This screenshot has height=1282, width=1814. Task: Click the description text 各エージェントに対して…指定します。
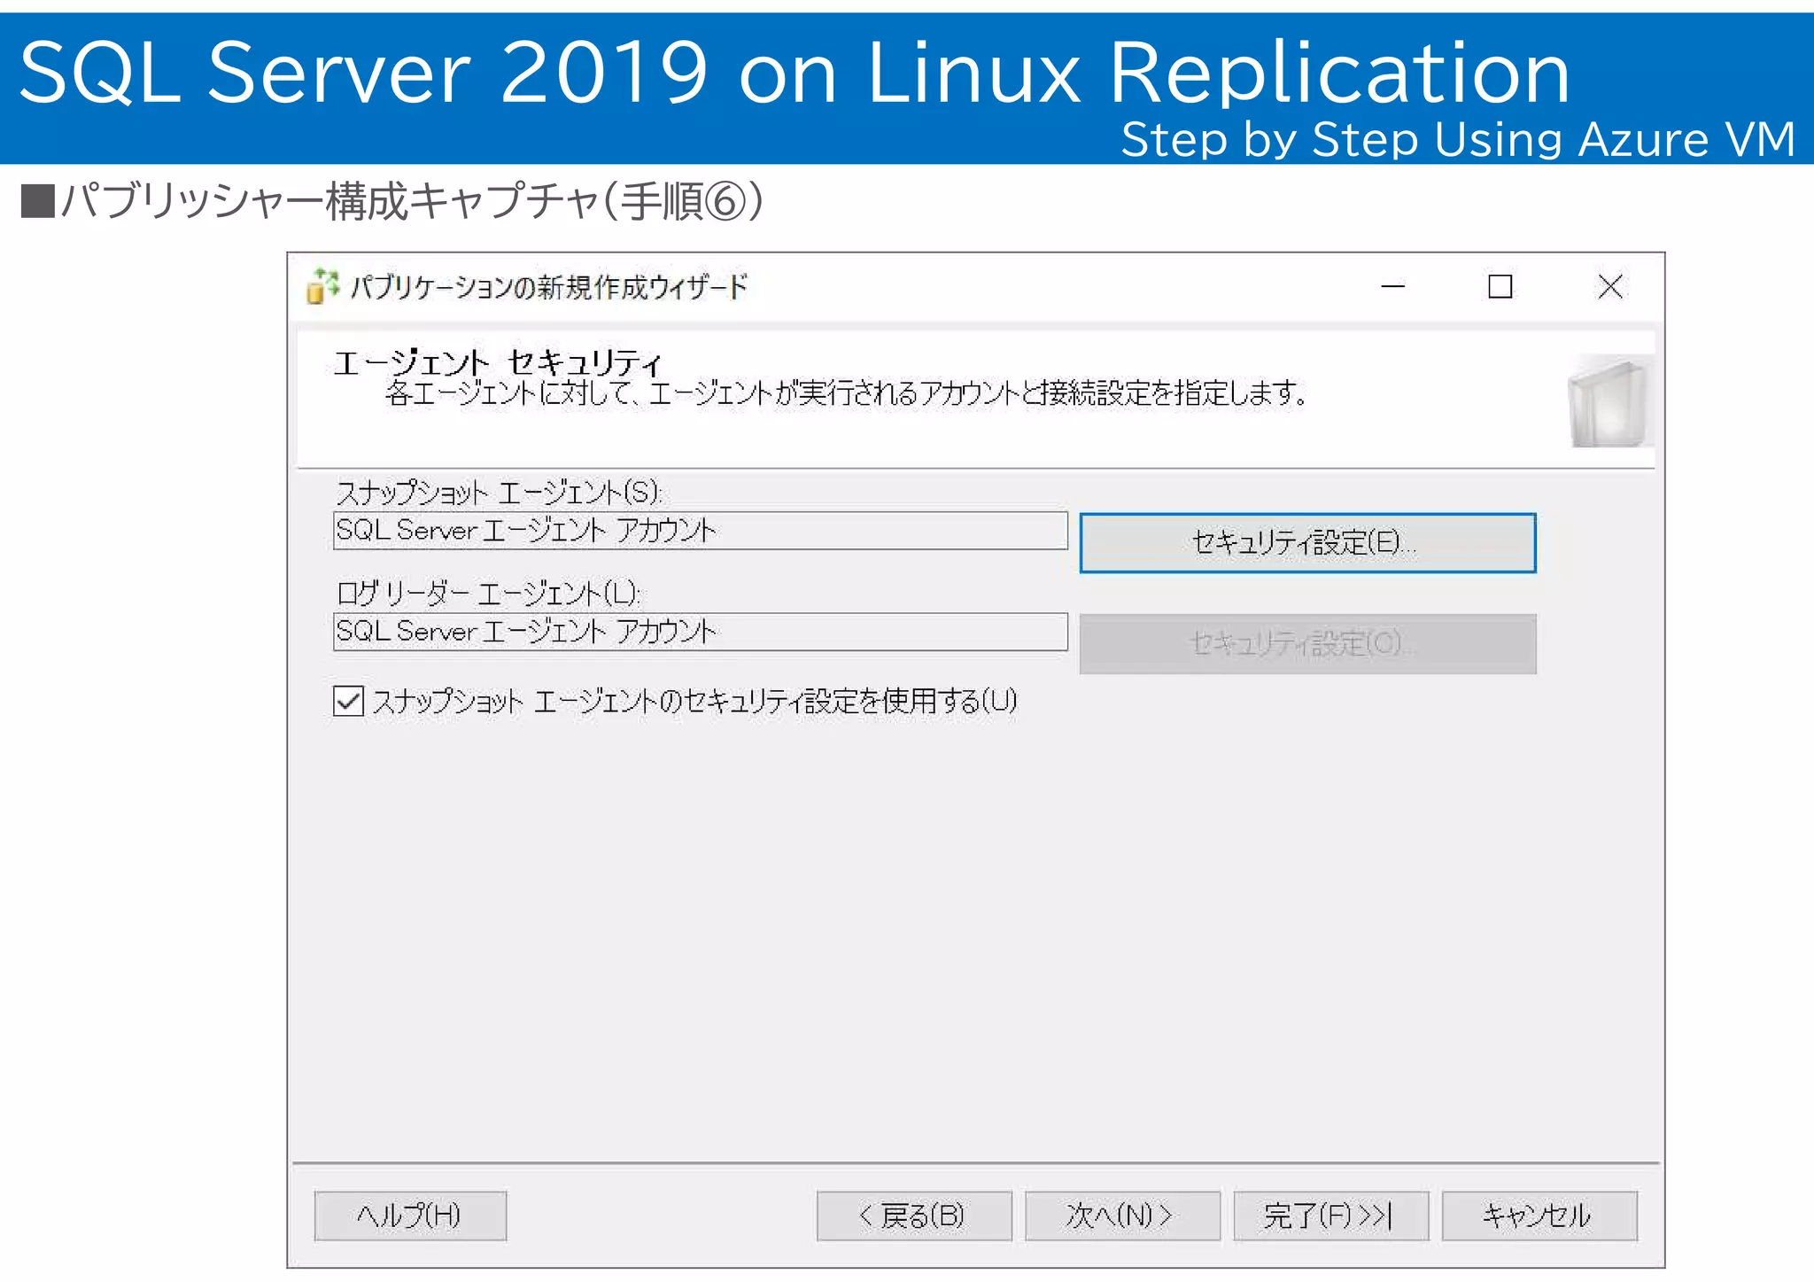[846, 392]
